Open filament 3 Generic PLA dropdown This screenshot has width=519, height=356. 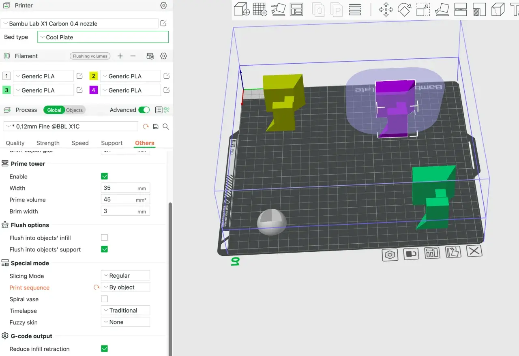(x=43, y=90)
